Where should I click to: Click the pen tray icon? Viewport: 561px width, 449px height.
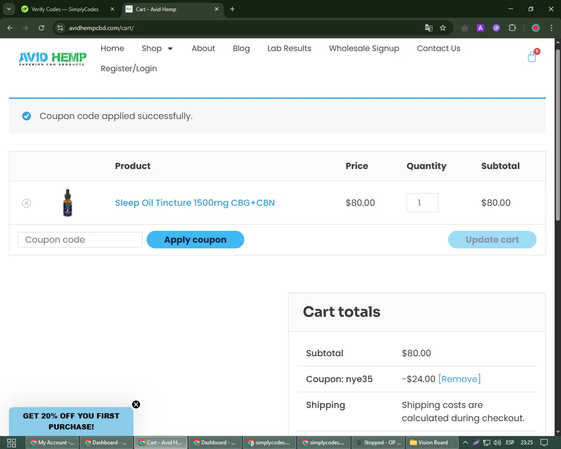click(476, 443)
